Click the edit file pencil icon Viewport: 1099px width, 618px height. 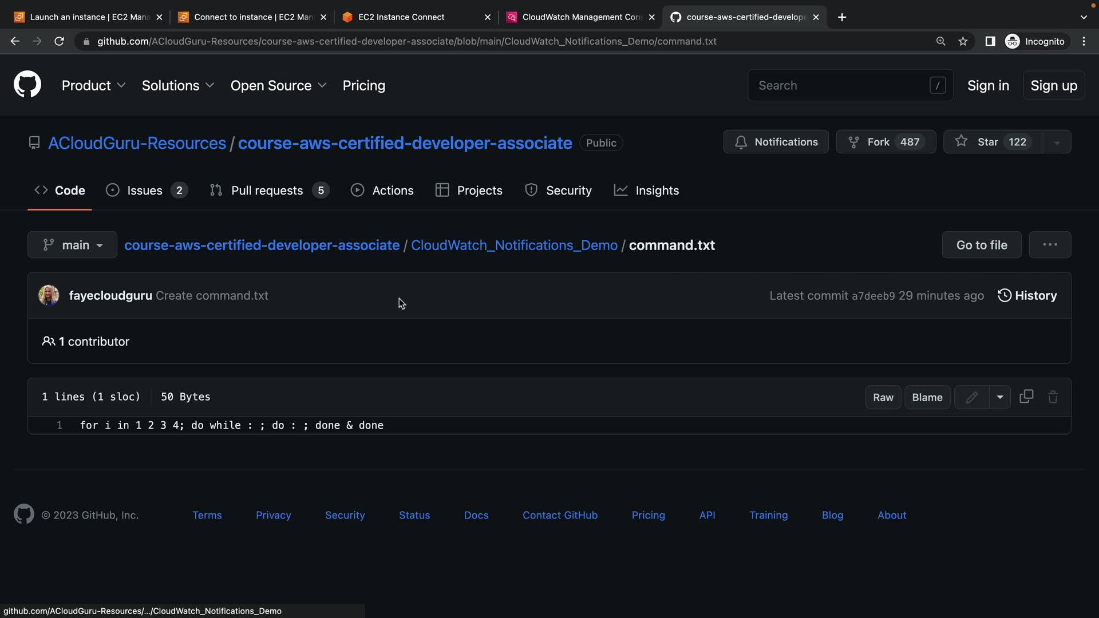[x=971, y=397]
